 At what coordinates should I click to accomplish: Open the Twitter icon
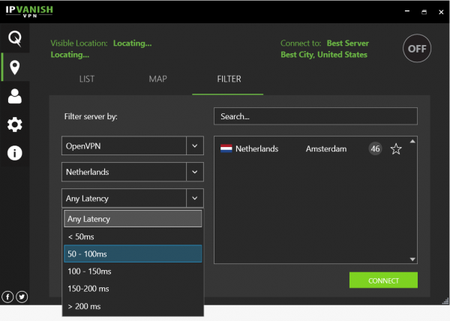22,296
